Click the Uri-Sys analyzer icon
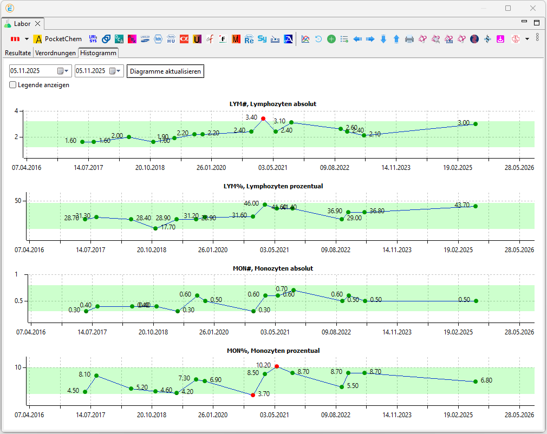The image size is (547, 434). 93,39
